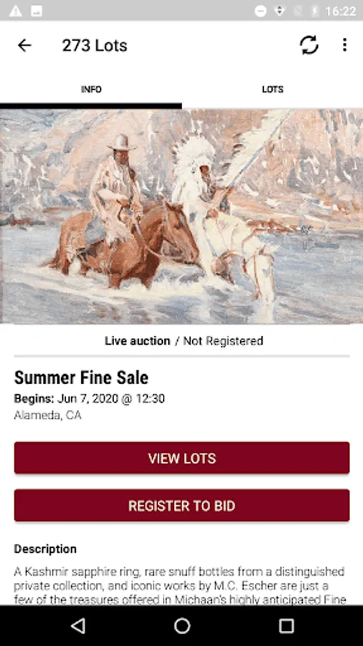Refresh the auction with sync icon
Image resolution: width=363 pixels, height=646 pixels.
tap(309, 45)
